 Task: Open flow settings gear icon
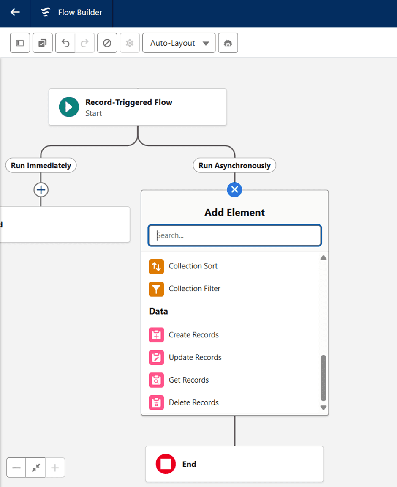[130, 43]
